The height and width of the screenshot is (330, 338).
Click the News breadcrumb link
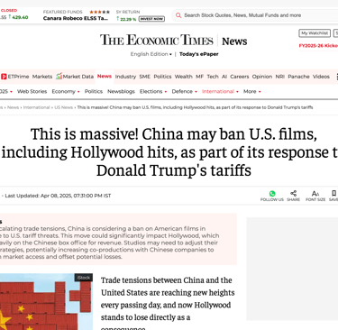tap(13, 107)
